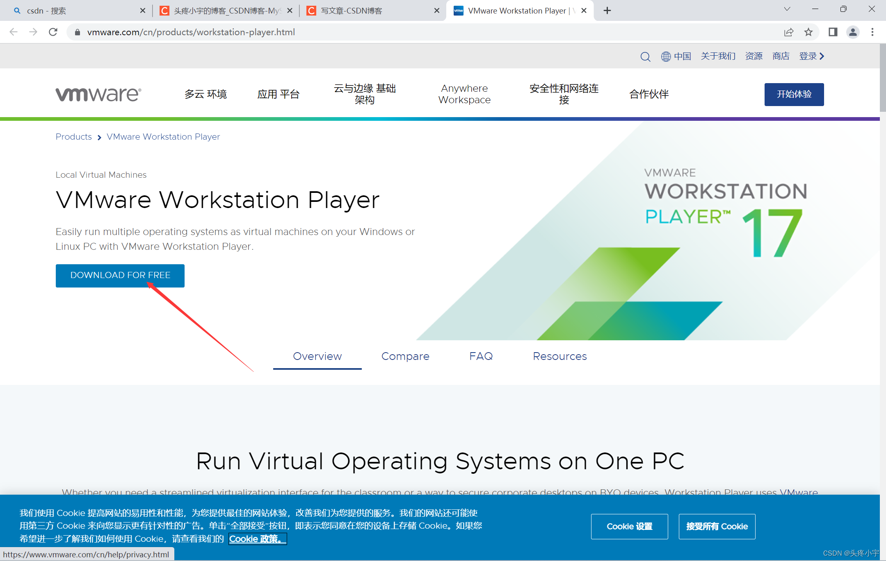Open 关于我们 link
This screenshot has height=561, width=886.
point(718,56)
